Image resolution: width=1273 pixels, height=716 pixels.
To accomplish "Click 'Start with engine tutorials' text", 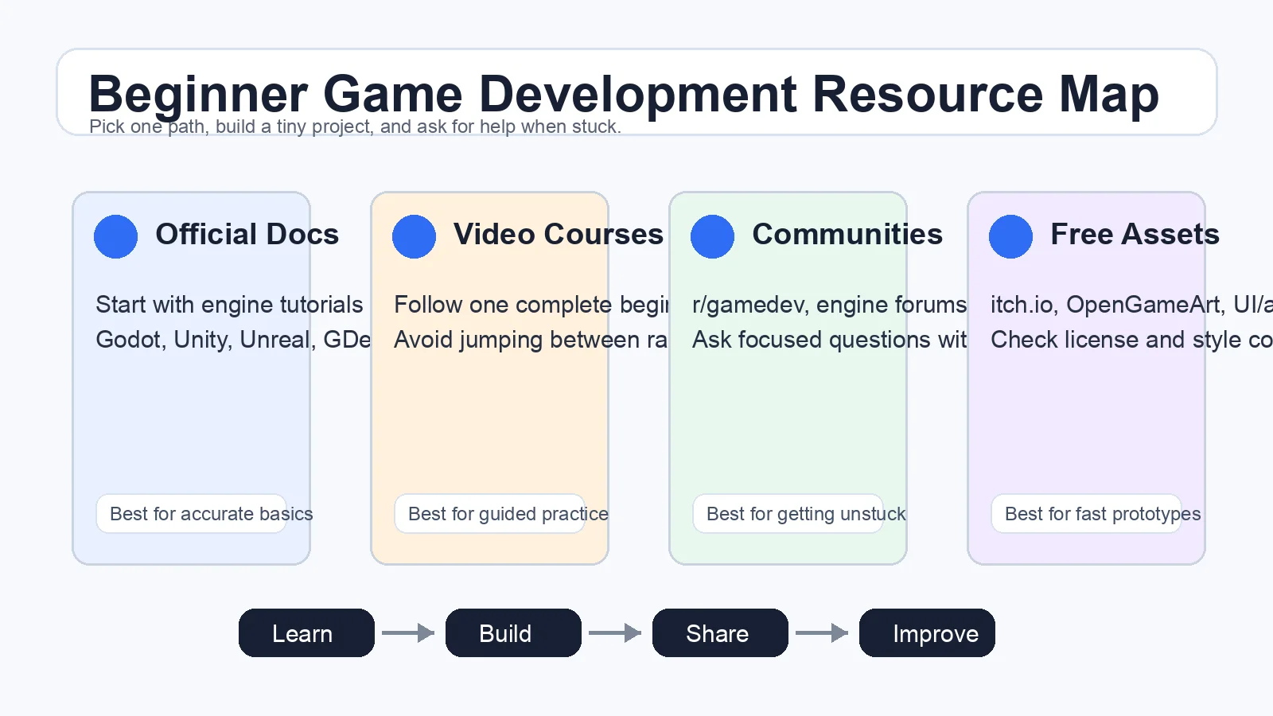I will pos(229,305).
